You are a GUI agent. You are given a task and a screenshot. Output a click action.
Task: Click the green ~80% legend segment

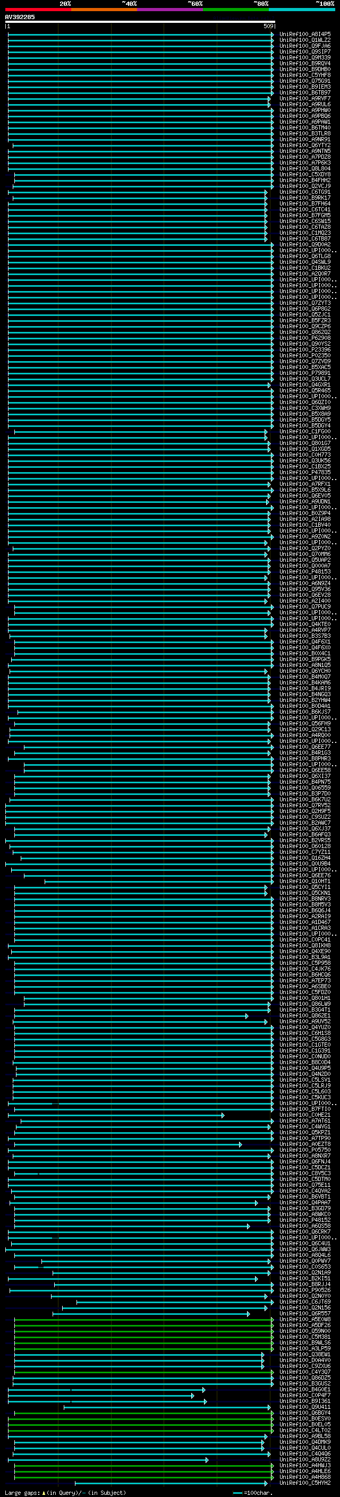click(x=236, y=10)
